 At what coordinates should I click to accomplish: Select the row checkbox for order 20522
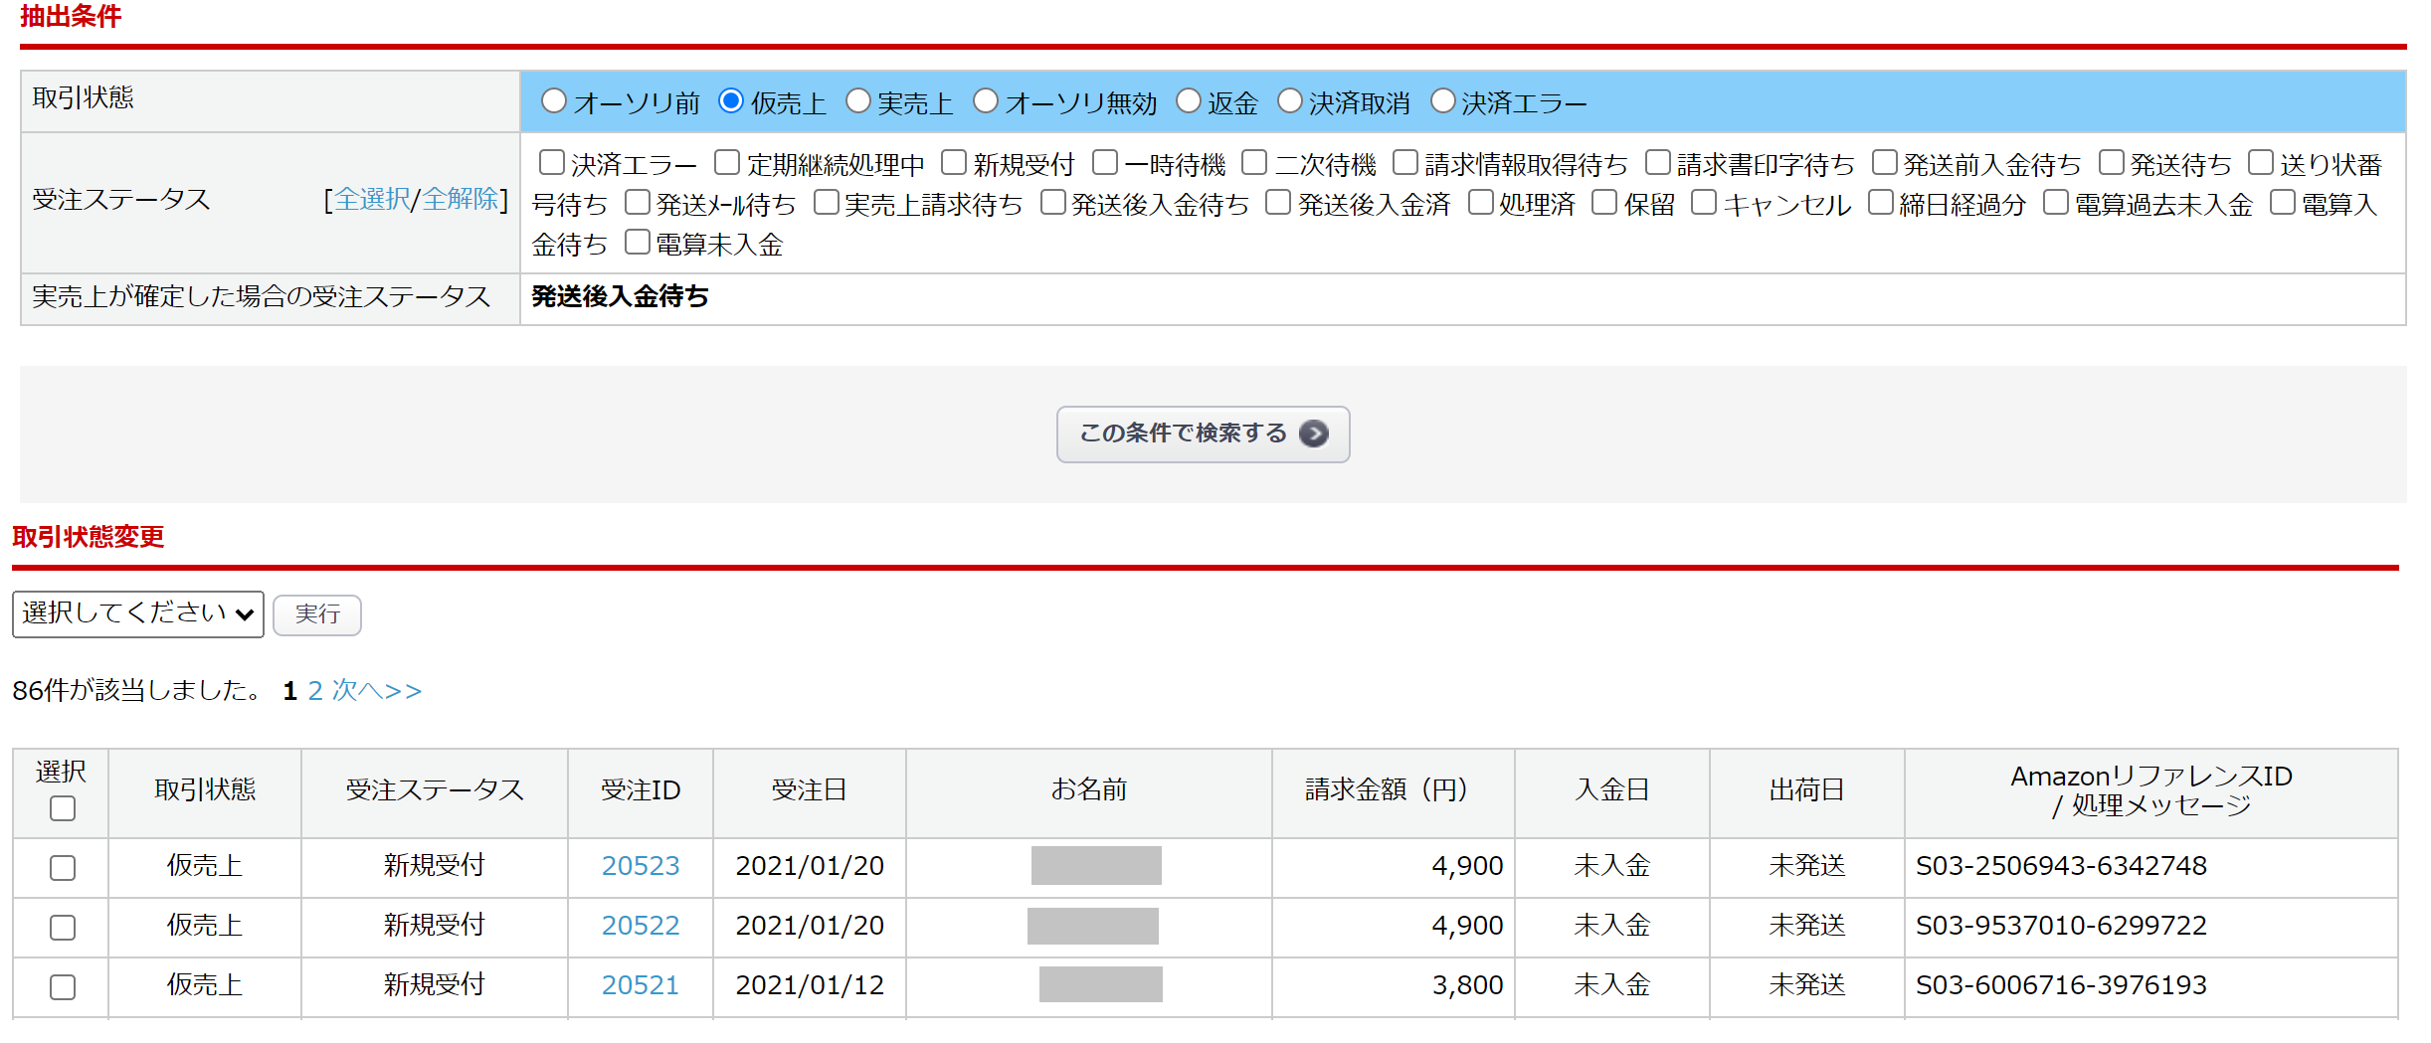(x=63, y=928)
